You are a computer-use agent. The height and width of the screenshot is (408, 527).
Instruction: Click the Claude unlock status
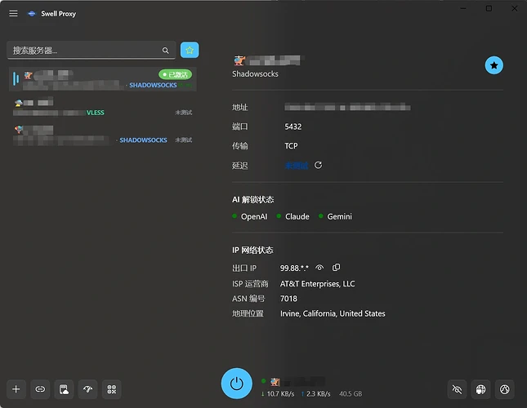(293, 216)
